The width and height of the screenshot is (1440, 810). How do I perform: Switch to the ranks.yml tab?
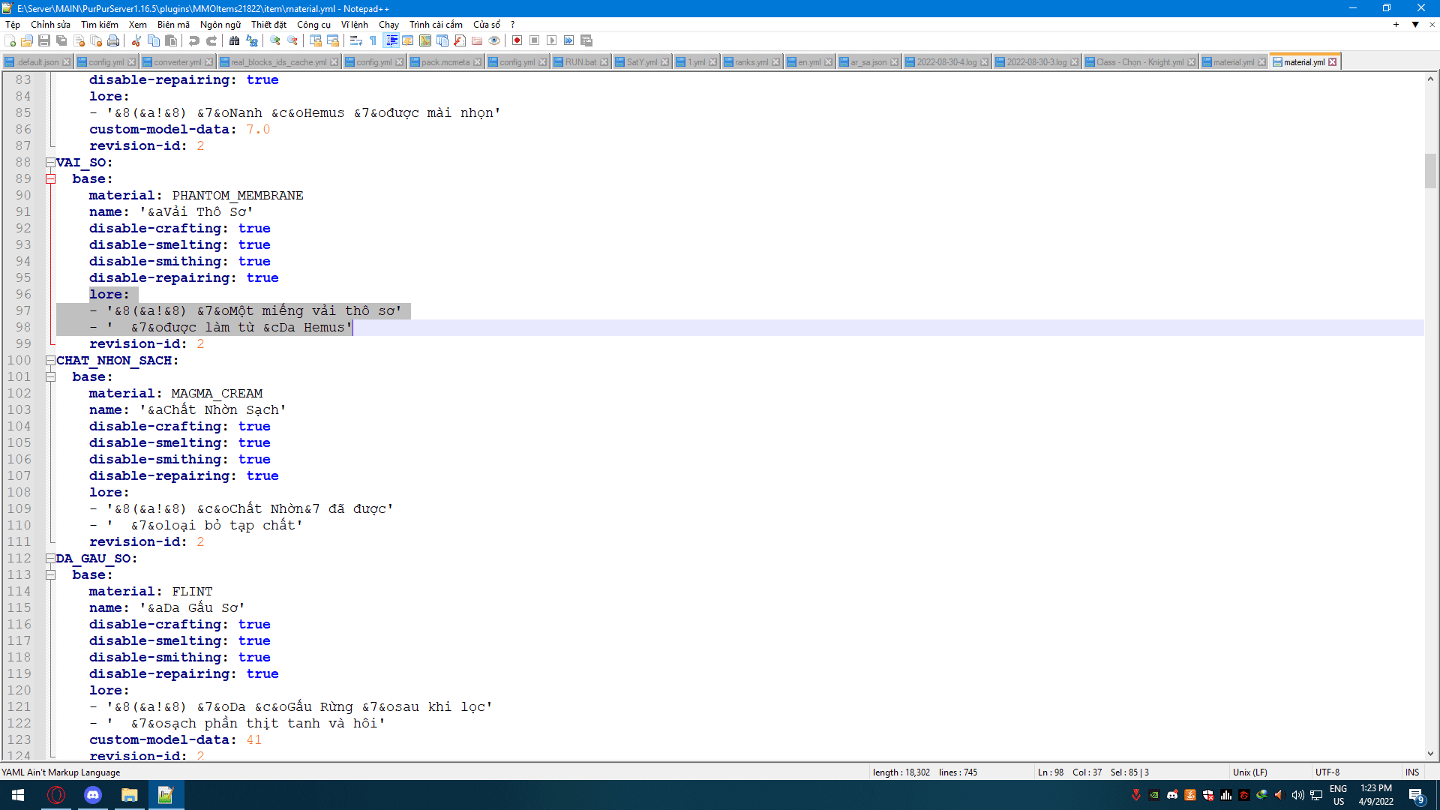(751, 62)
